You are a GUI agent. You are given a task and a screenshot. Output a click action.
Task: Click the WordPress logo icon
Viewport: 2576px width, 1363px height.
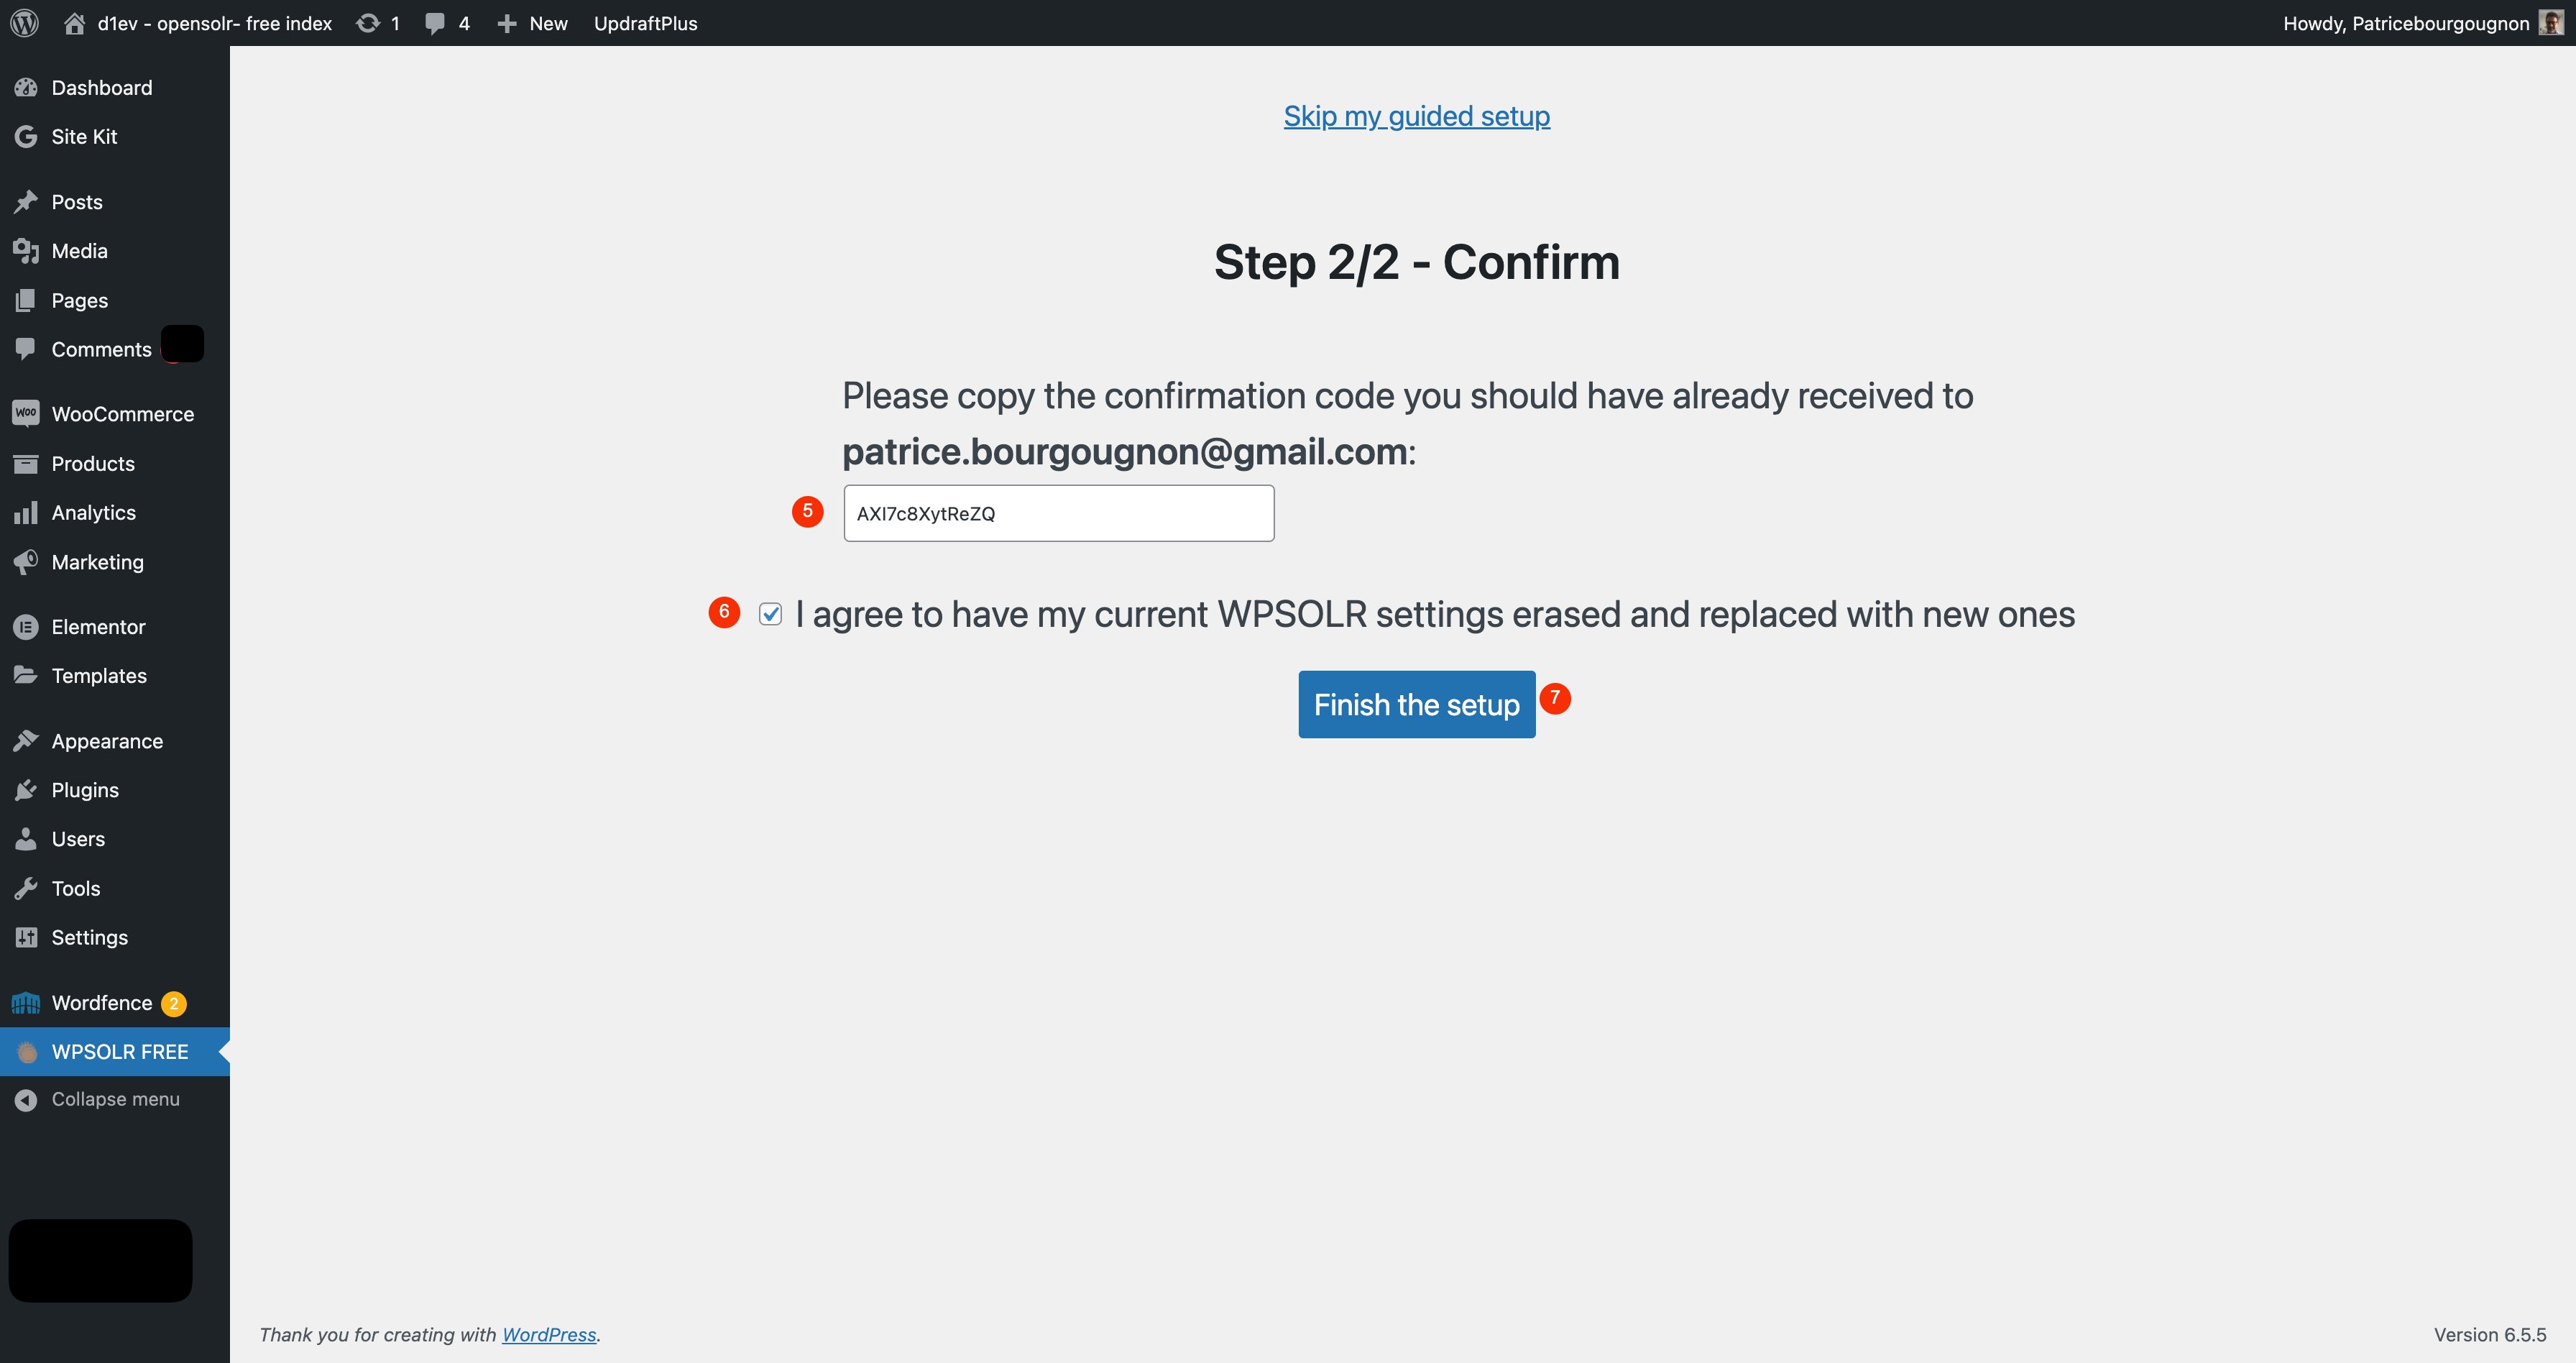click(24, 23)
